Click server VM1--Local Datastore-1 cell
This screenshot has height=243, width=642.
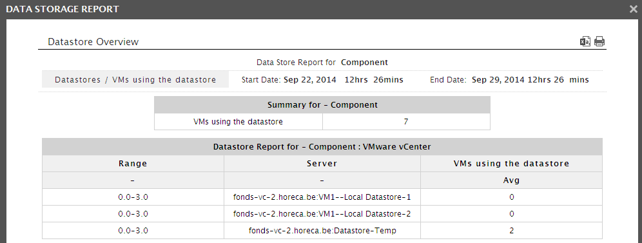click(x=322, y=197)
